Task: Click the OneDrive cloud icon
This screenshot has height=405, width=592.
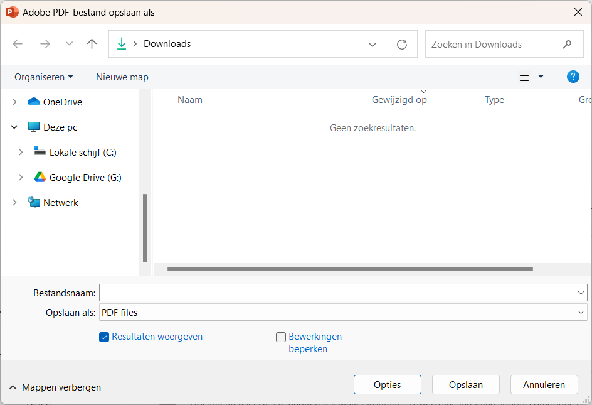Action: (x=34, y=102)
